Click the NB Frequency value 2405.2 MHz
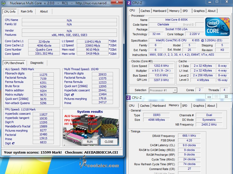Viewport: 233px width, 174px height. [x=209, y=124]
